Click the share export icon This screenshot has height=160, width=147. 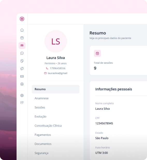tap(22, 102)
